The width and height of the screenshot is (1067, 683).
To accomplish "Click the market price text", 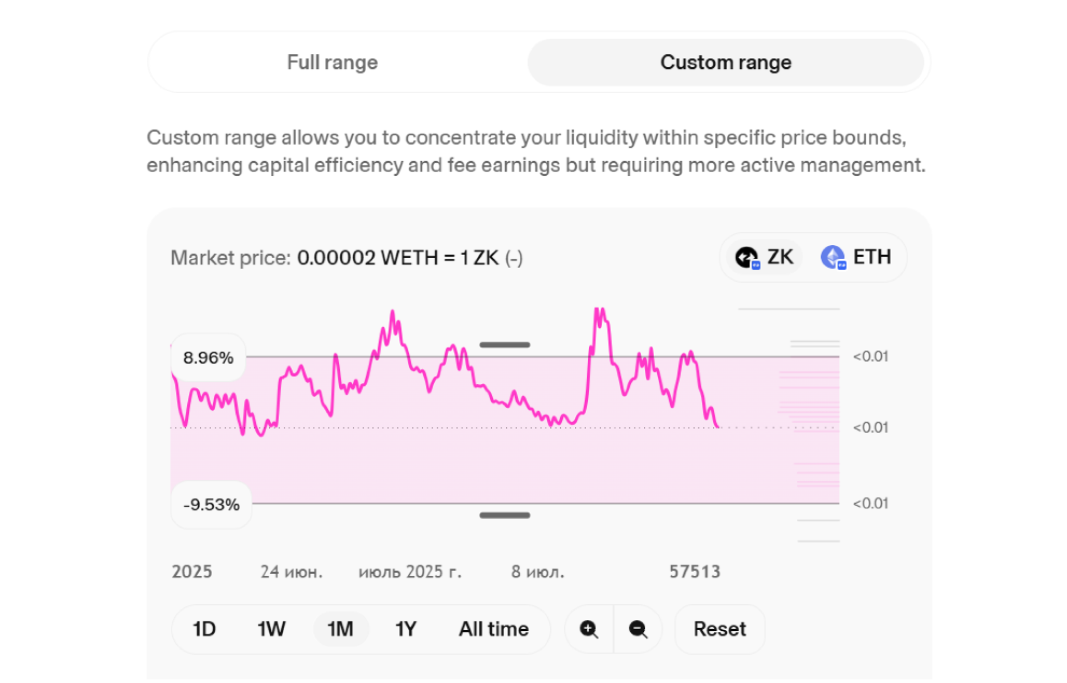I will 346,258.
